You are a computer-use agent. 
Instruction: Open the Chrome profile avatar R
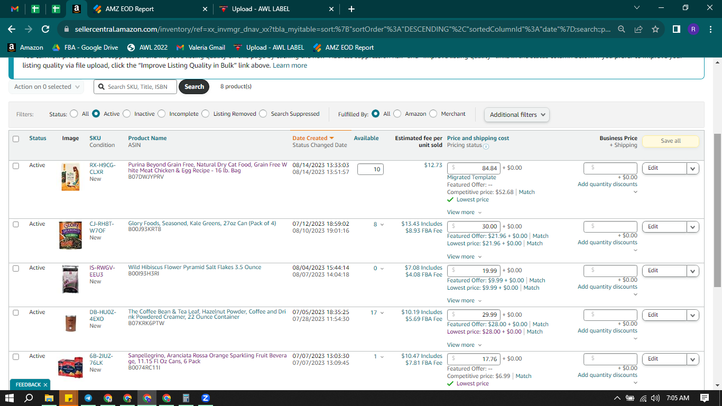[693, 30]
